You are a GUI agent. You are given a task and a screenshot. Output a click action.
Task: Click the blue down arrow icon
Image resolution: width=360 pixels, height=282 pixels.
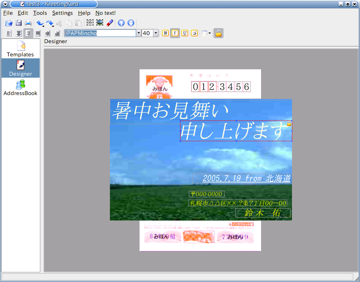coord(131,23)
